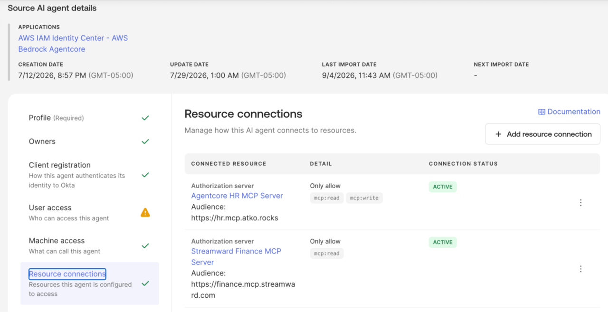608x312 pixels.
Task: Click the plus icon in Add resource connection
Action: [x=498, y=134]
